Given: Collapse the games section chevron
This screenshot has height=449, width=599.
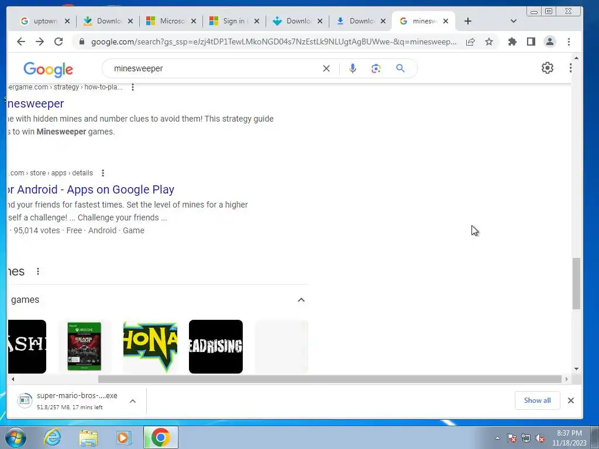Looking at the screenshot, I should (x=301, y=300).
